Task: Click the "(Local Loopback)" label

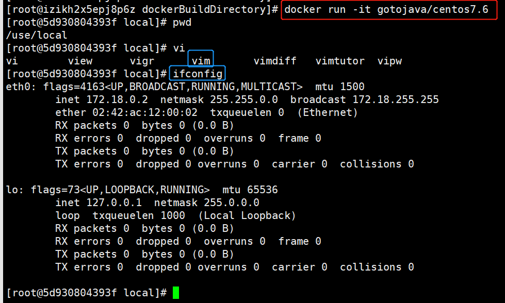Action: 247,215
